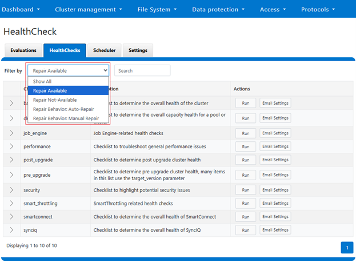Open the Cluster management menu

pyautogui.click(x=89, y=9)
